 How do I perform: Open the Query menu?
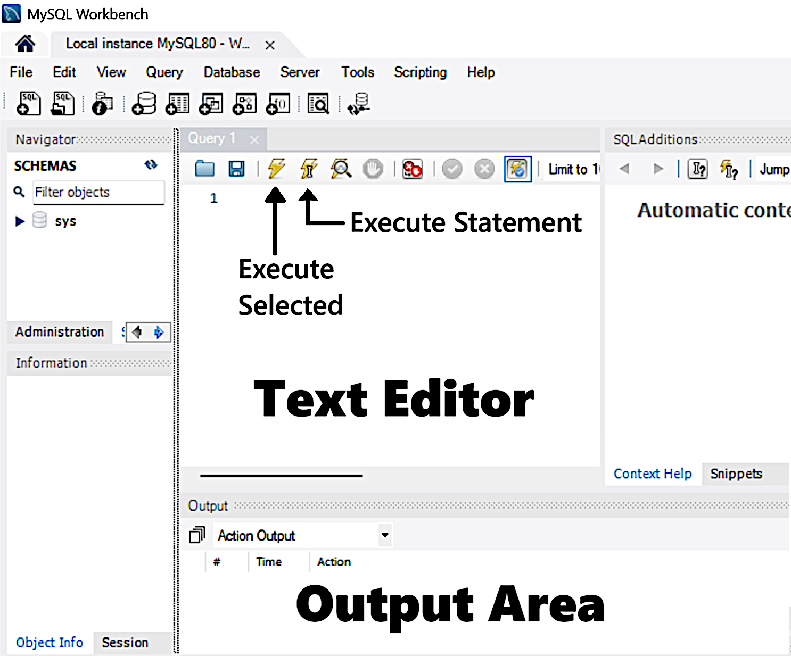pos(164,72)
